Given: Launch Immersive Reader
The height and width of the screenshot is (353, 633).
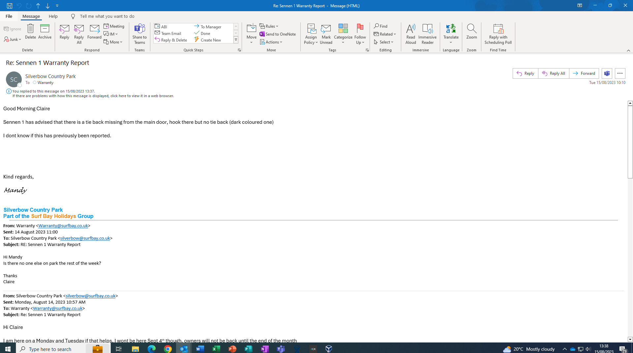Looking at the screenshot, I should [427, 34].
